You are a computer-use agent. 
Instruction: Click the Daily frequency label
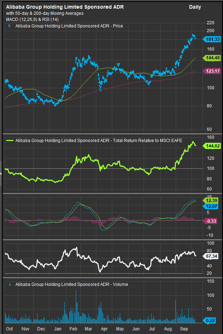pyautogui.click(x=195, y=7)
